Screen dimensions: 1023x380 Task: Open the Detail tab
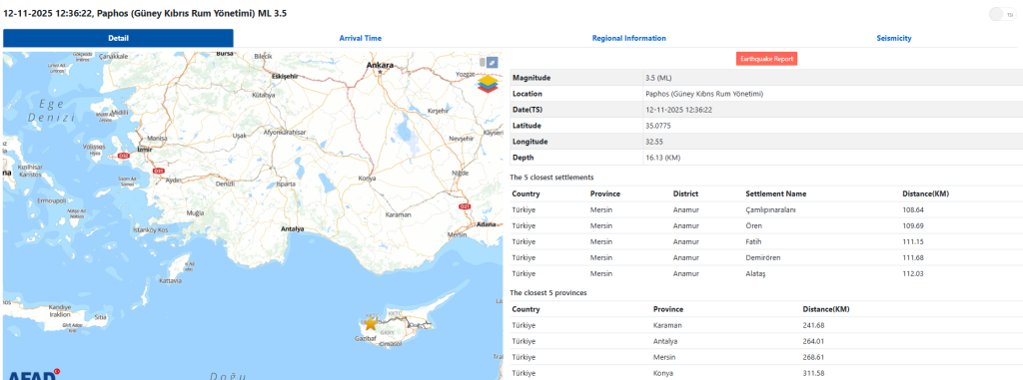coord(118,38)
